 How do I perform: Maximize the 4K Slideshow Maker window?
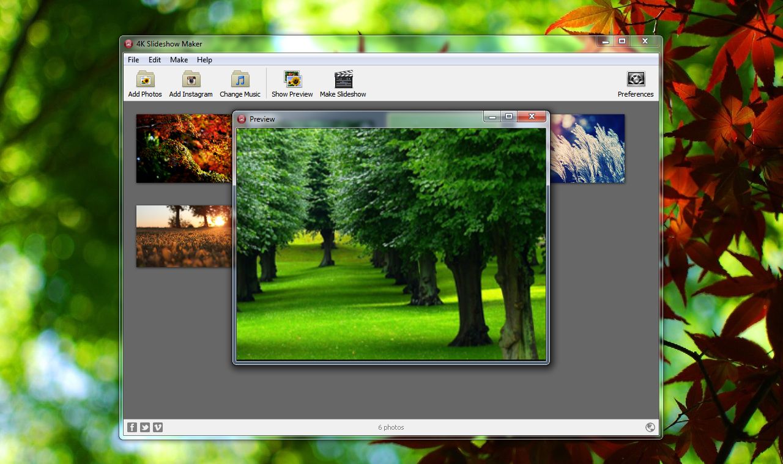tap(622, 41)
